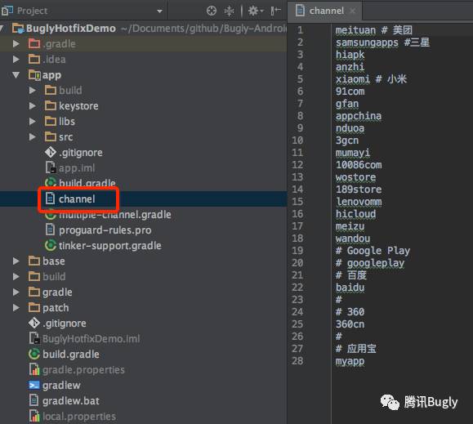The width and height of the screenshot is (473, 424).
Task: Expand the patch folder
Action: coord(16,308)
